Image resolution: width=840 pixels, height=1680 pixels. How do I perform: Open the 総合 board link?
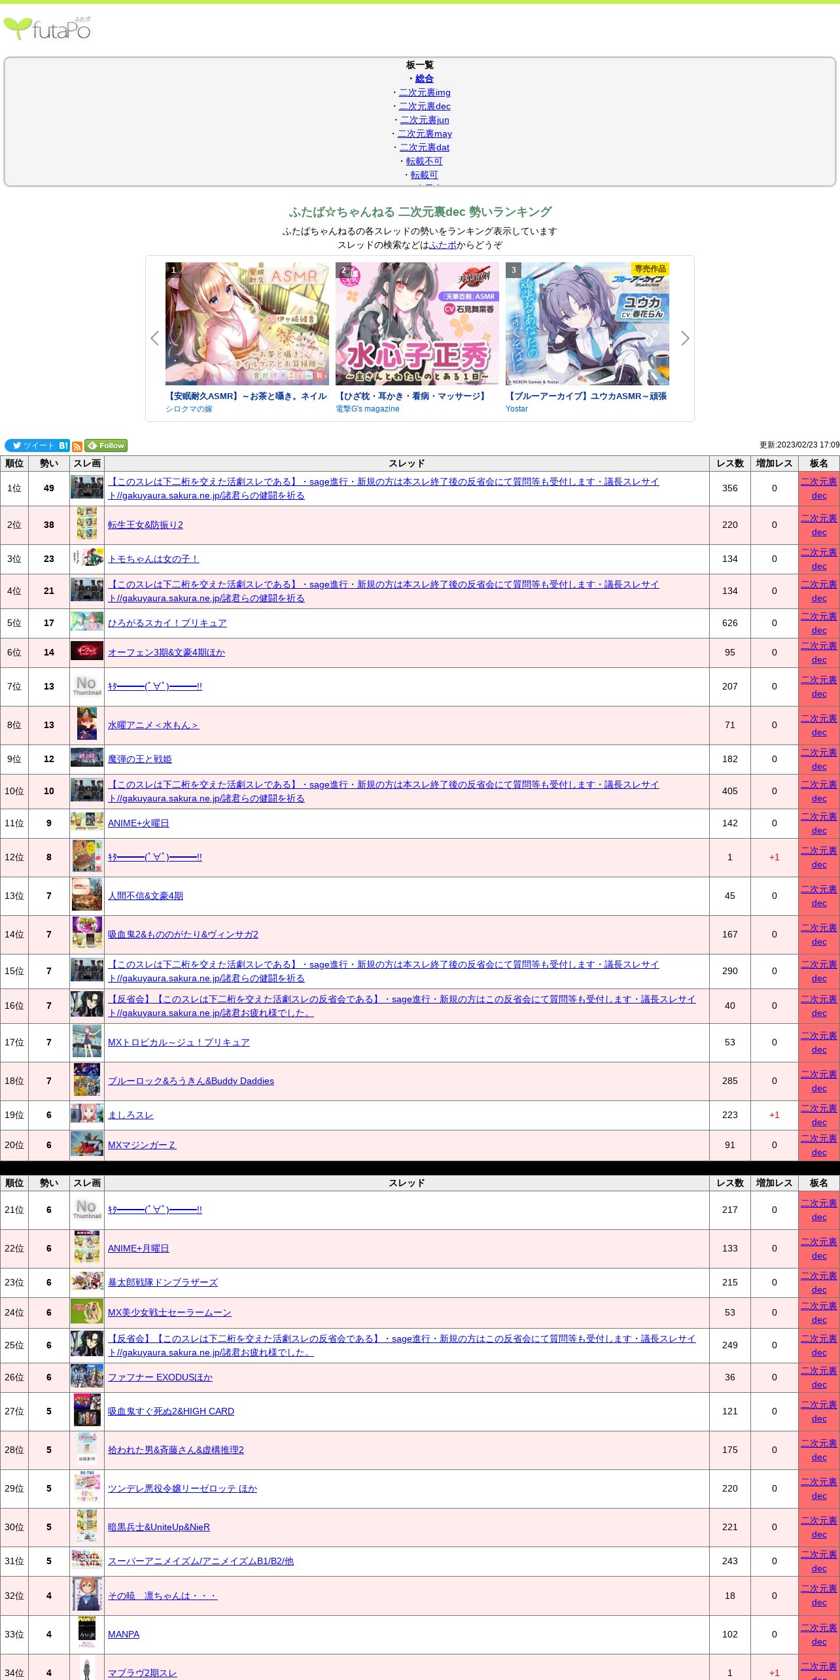click(425, 79)
